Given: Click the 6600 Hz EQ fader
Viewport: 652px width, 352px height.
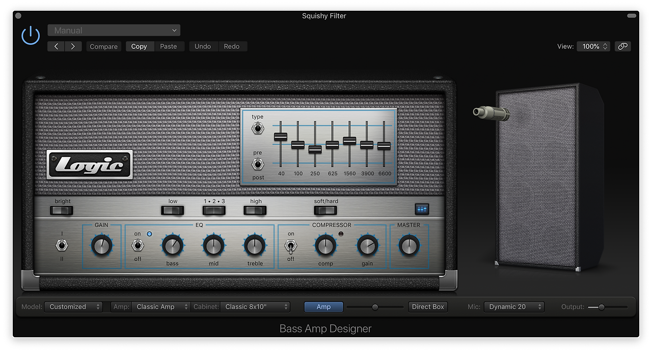Looking at the screenshot, I should click(384, 146).
